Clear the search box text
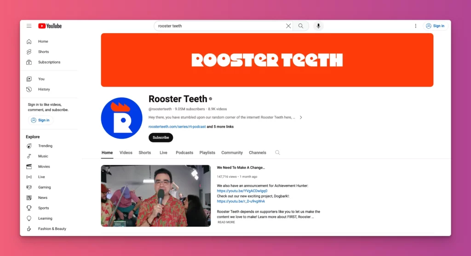This screenshot has height=256, width=471. point(288,26)
